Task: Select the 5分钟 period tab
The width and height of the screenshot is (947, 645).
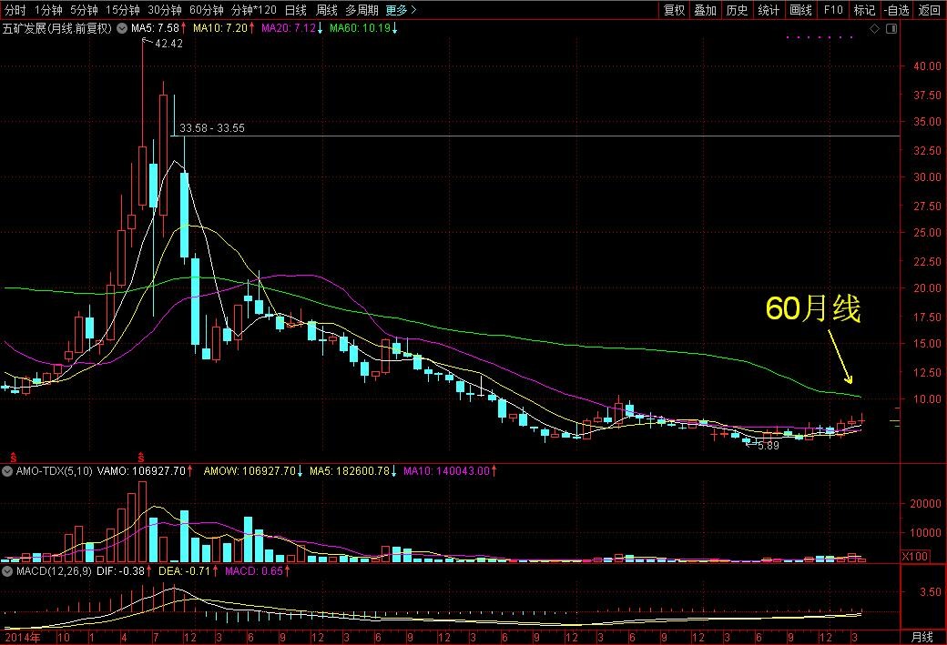Action: 84,10
